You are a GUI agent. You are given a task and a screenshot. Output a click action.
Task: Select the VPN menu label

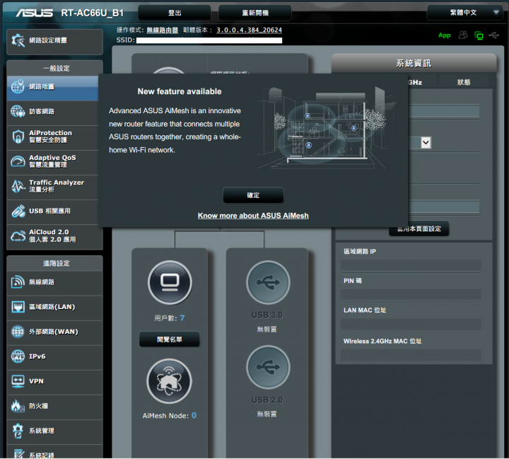tap(36, 381)
